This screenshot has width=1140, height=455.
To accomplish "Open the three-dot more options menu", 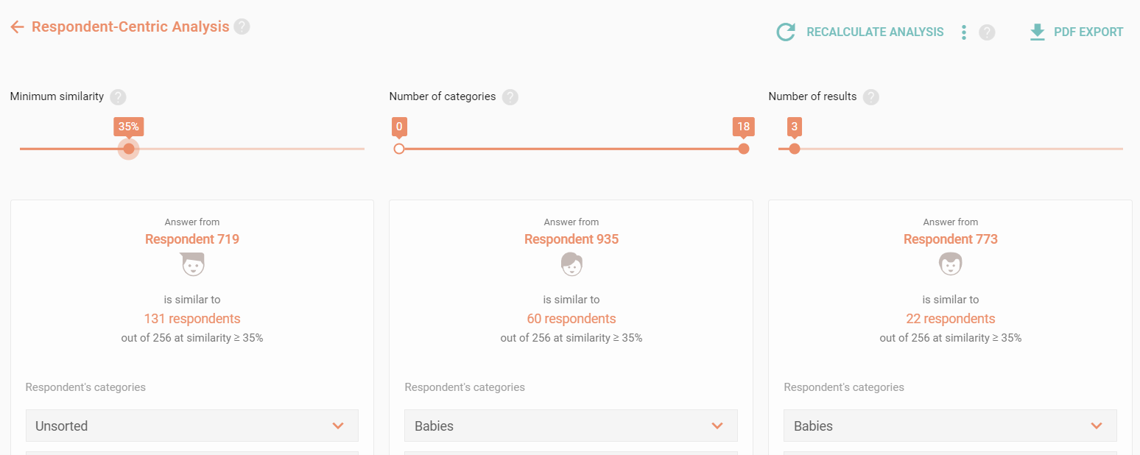I will [963, 32].
